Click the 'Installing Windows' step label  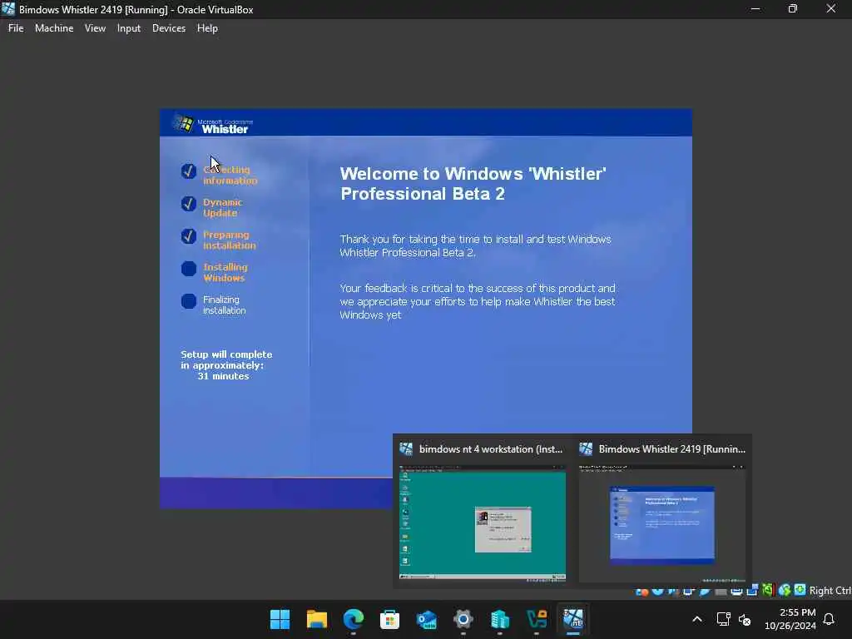coord(225,272)
